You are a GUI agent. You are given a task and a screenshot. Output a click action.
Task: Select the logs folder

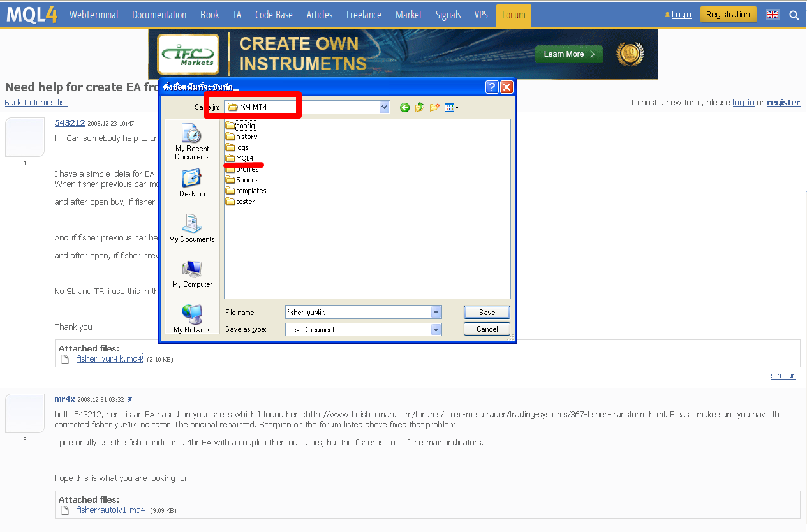tap(237, 147)
